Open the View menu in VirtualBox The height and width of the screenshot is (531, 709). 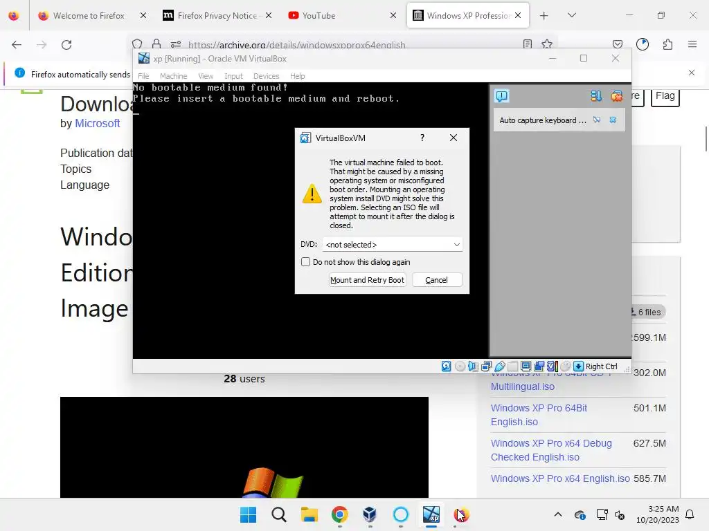click(x=206, y=76)
